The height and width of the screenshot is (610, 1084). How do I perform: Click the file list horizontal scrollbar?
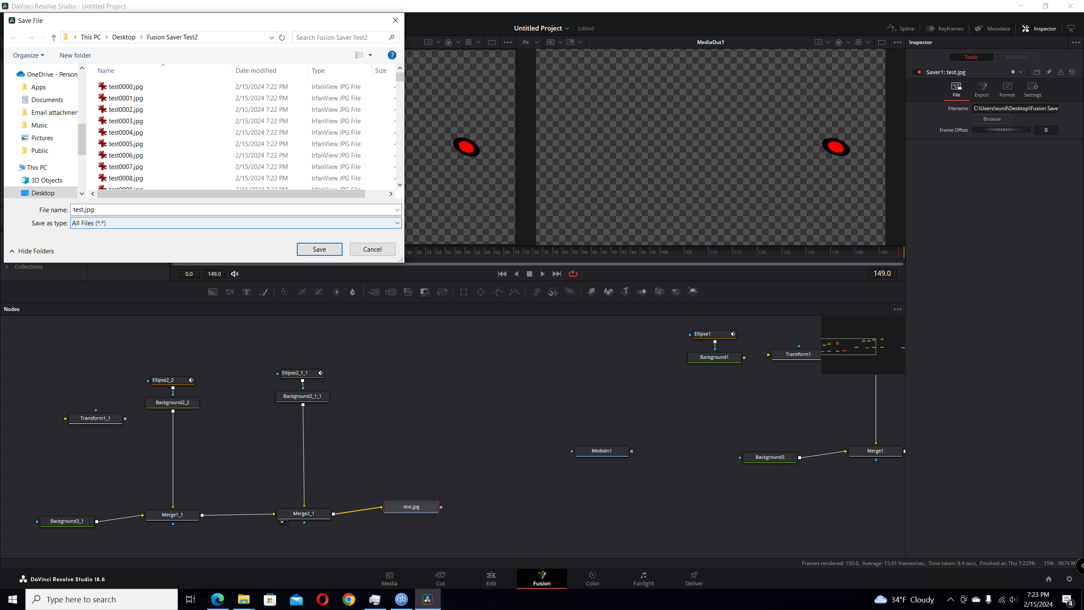pos(231,194)
